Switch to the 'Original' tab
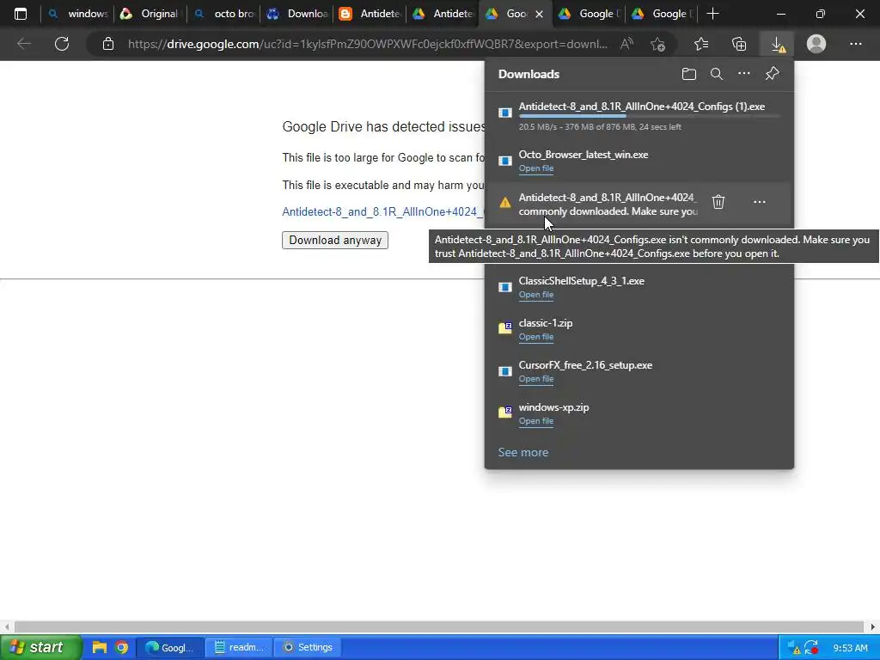The height and width of the screenshot is (660, 880). pyautogui.click(x=150, y=14)
